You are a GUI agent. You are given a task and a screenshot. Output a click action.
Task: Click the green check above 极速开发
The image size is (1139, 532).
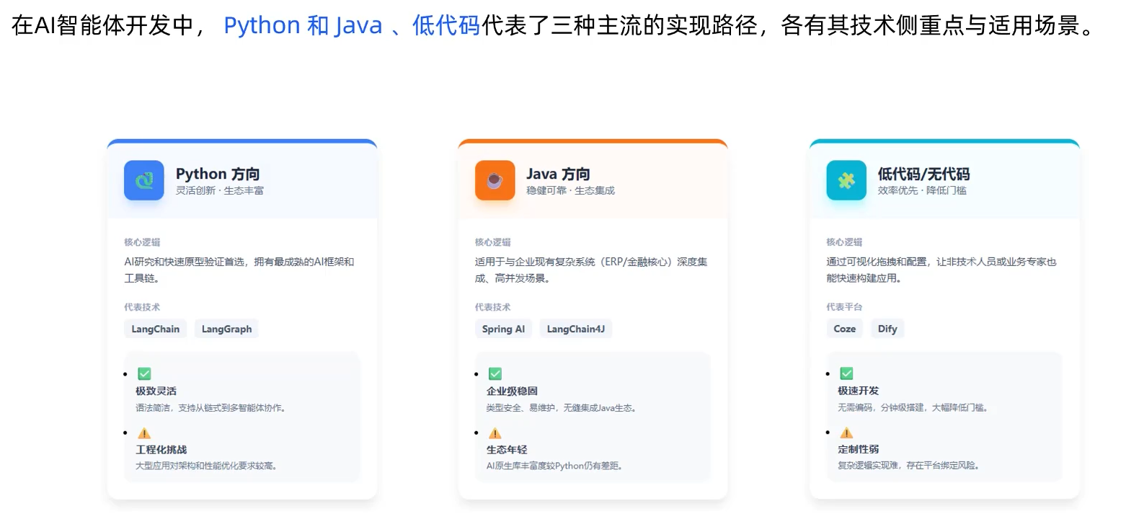click(847, 373)
